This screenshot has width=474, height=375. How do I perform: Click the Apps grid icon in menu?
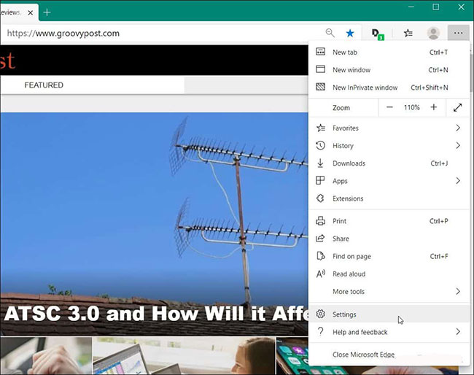pos(320,180)
